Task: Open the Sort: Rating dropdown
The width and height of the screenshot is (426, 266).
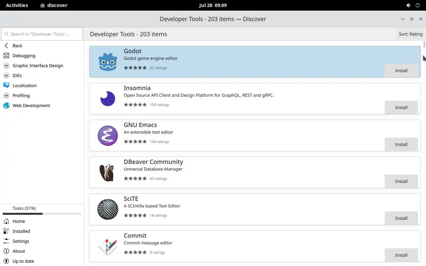Action: 411,34
